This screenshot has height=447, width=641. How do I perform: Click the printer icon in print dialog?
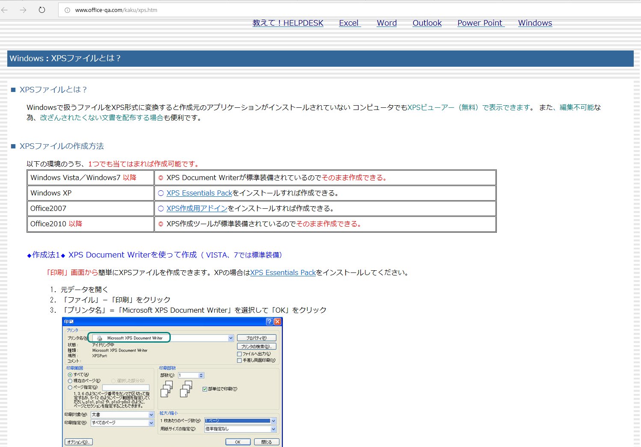[x=99, y=338]
